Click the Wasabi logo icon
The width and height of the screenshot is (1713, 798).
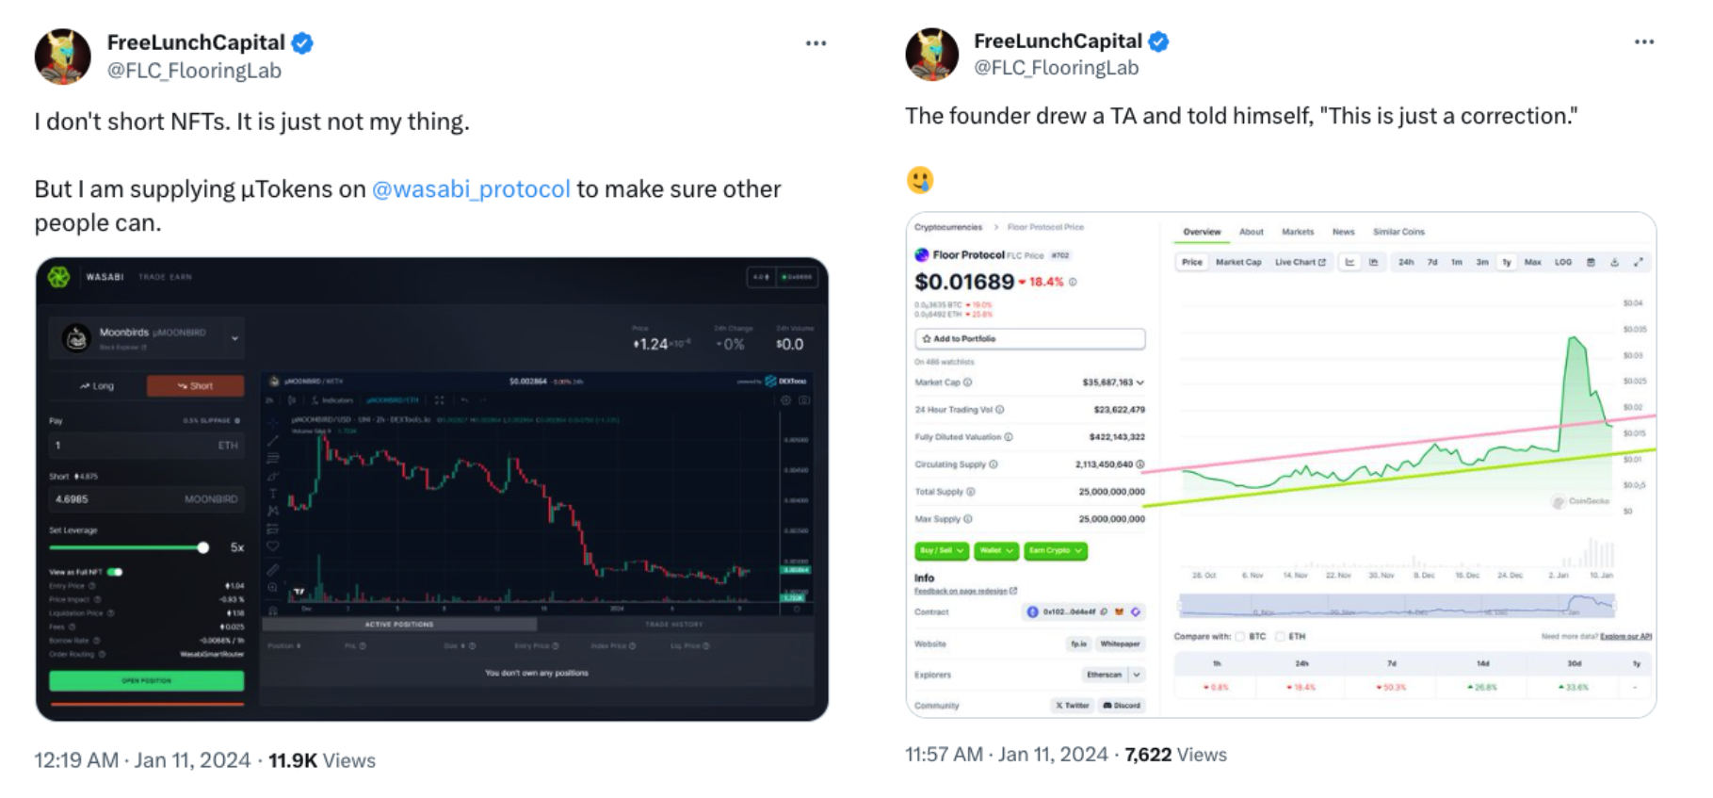pos(59,277)
